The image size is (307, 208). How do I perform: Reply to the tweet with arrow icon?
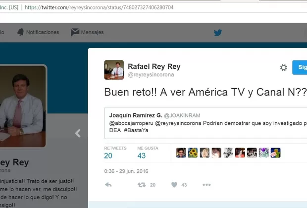pyautogui.click(x=108, y=185)
